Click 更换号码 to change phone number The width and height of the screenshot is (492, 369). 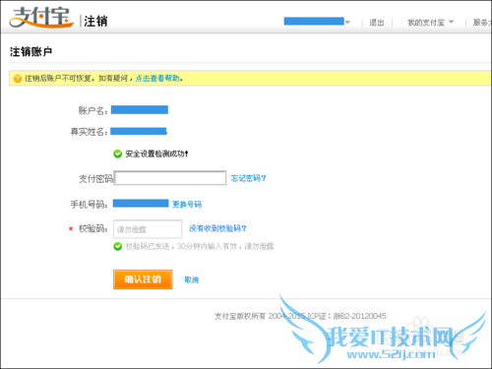(187, 205)
